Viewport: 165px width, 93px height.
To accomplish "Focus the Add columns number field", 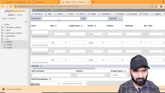I will 97,18.
